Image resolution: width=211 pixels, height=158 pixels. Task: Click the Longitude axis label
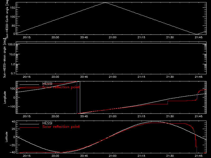(5, 97)
